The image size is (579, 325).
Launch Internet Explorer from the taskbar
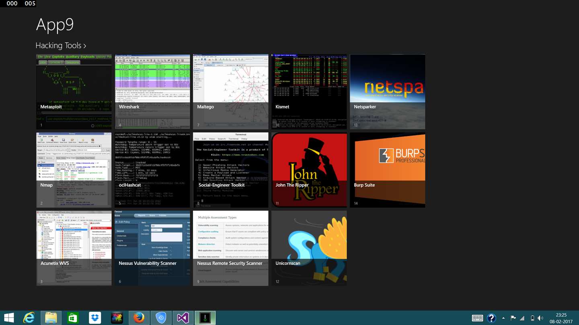pyautogui.click(x=29, y=318)
